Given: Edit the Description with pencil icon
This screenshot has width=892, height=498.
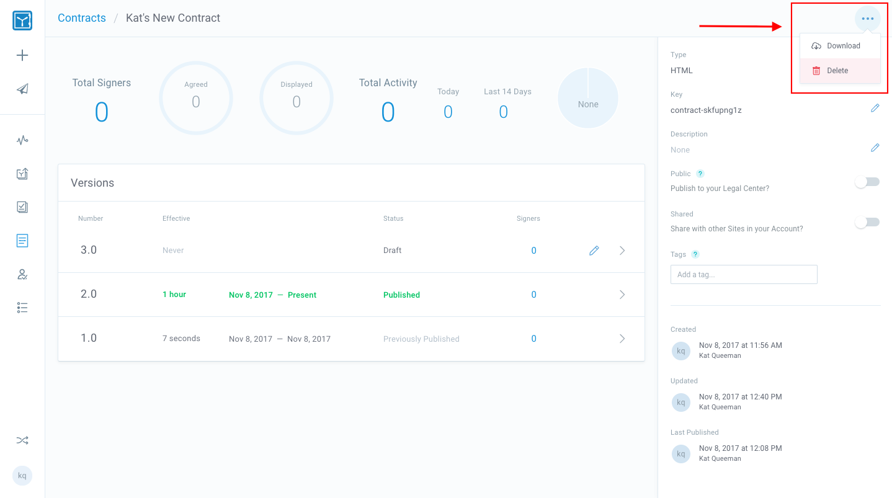Looking at the screenshot, I should [x=875, y=148].
